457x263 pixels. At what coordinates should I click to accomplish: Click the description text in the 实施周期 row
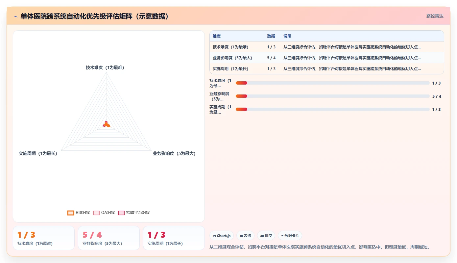(352, 69)
